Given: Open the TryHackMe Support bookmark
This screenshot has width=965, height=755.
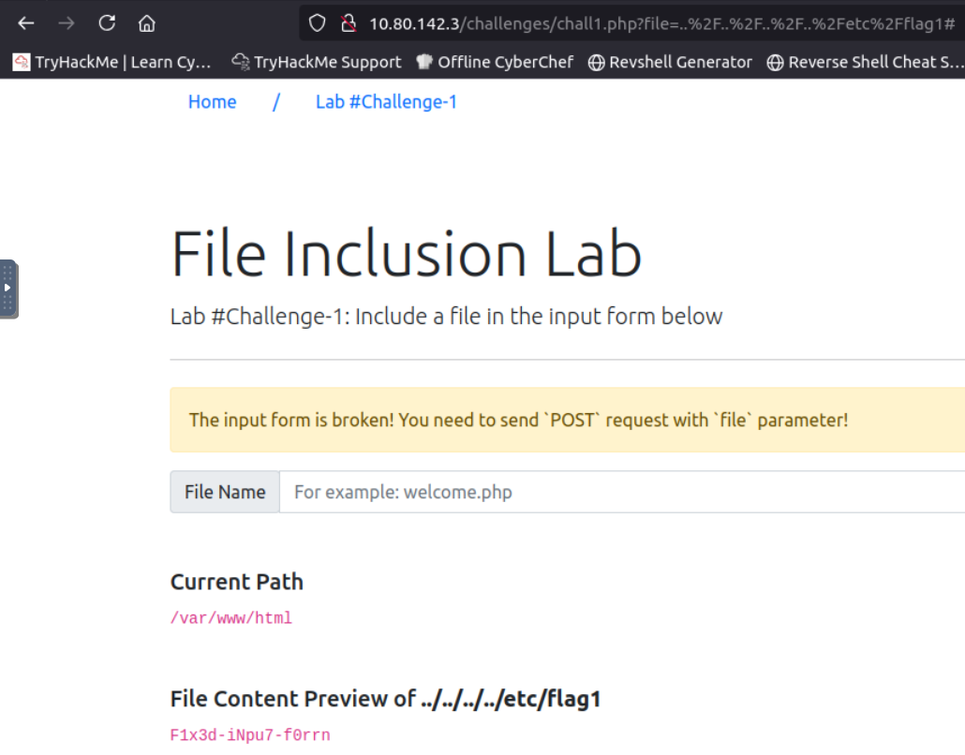Looking at the screenshot, I should 317,62.
